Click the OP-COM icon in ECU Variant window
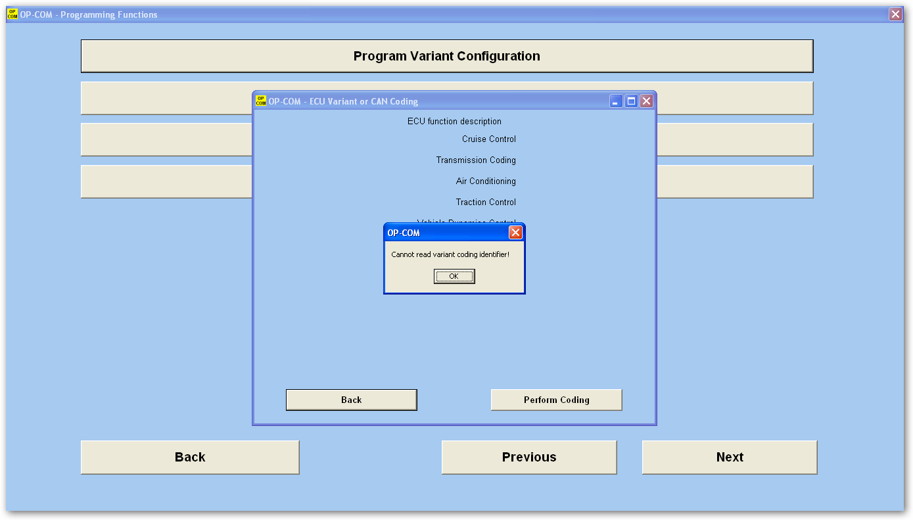Viewport: 913px width, 520px height. coord(261,101)
